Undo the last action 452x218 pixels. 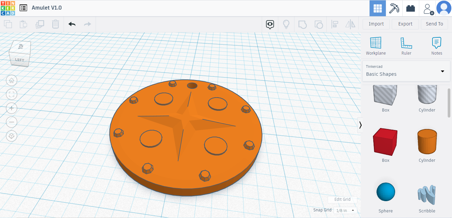72,24
